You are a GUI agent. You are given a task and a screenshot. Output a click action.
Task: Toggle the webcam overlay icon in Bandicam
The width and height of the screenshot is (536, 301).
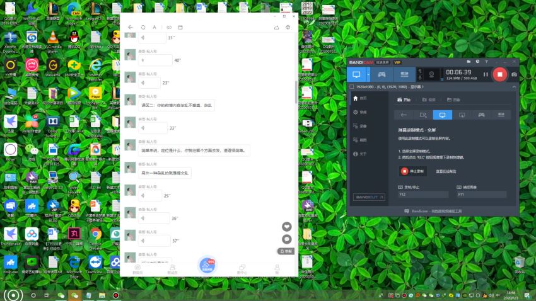pyautogui.click(x=431, y=74)
